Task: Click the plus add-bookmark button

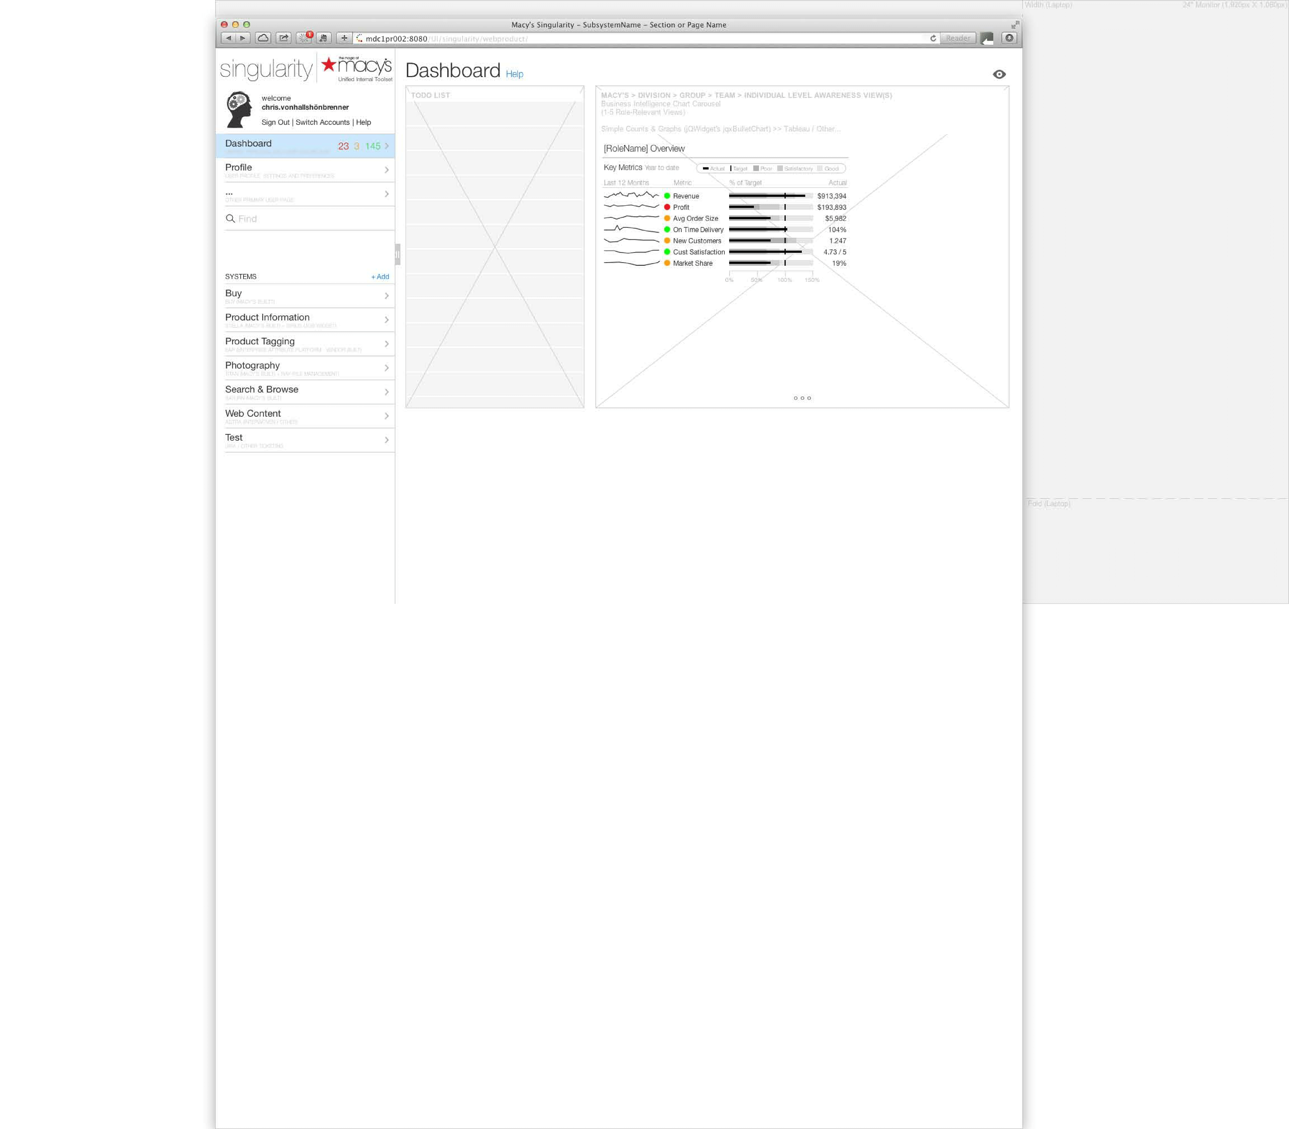Action: (344, 38)
